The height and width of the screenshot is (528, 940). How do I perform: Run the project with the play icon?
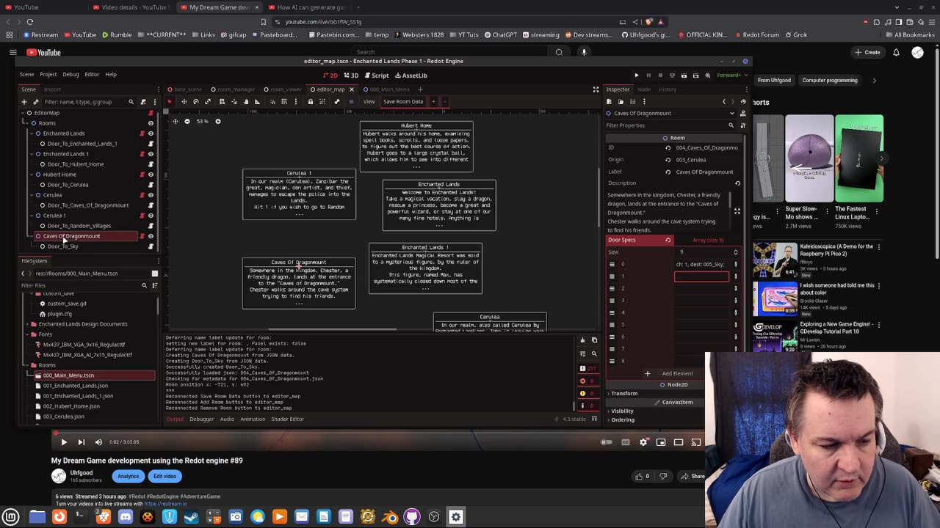point(637,75)
